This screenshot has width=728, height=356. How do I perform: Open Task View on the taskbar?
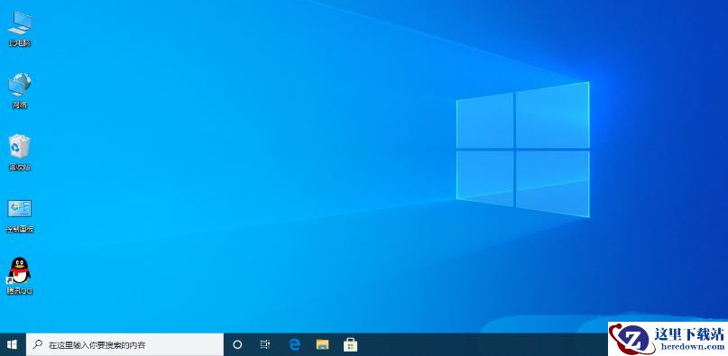[265, 344]
